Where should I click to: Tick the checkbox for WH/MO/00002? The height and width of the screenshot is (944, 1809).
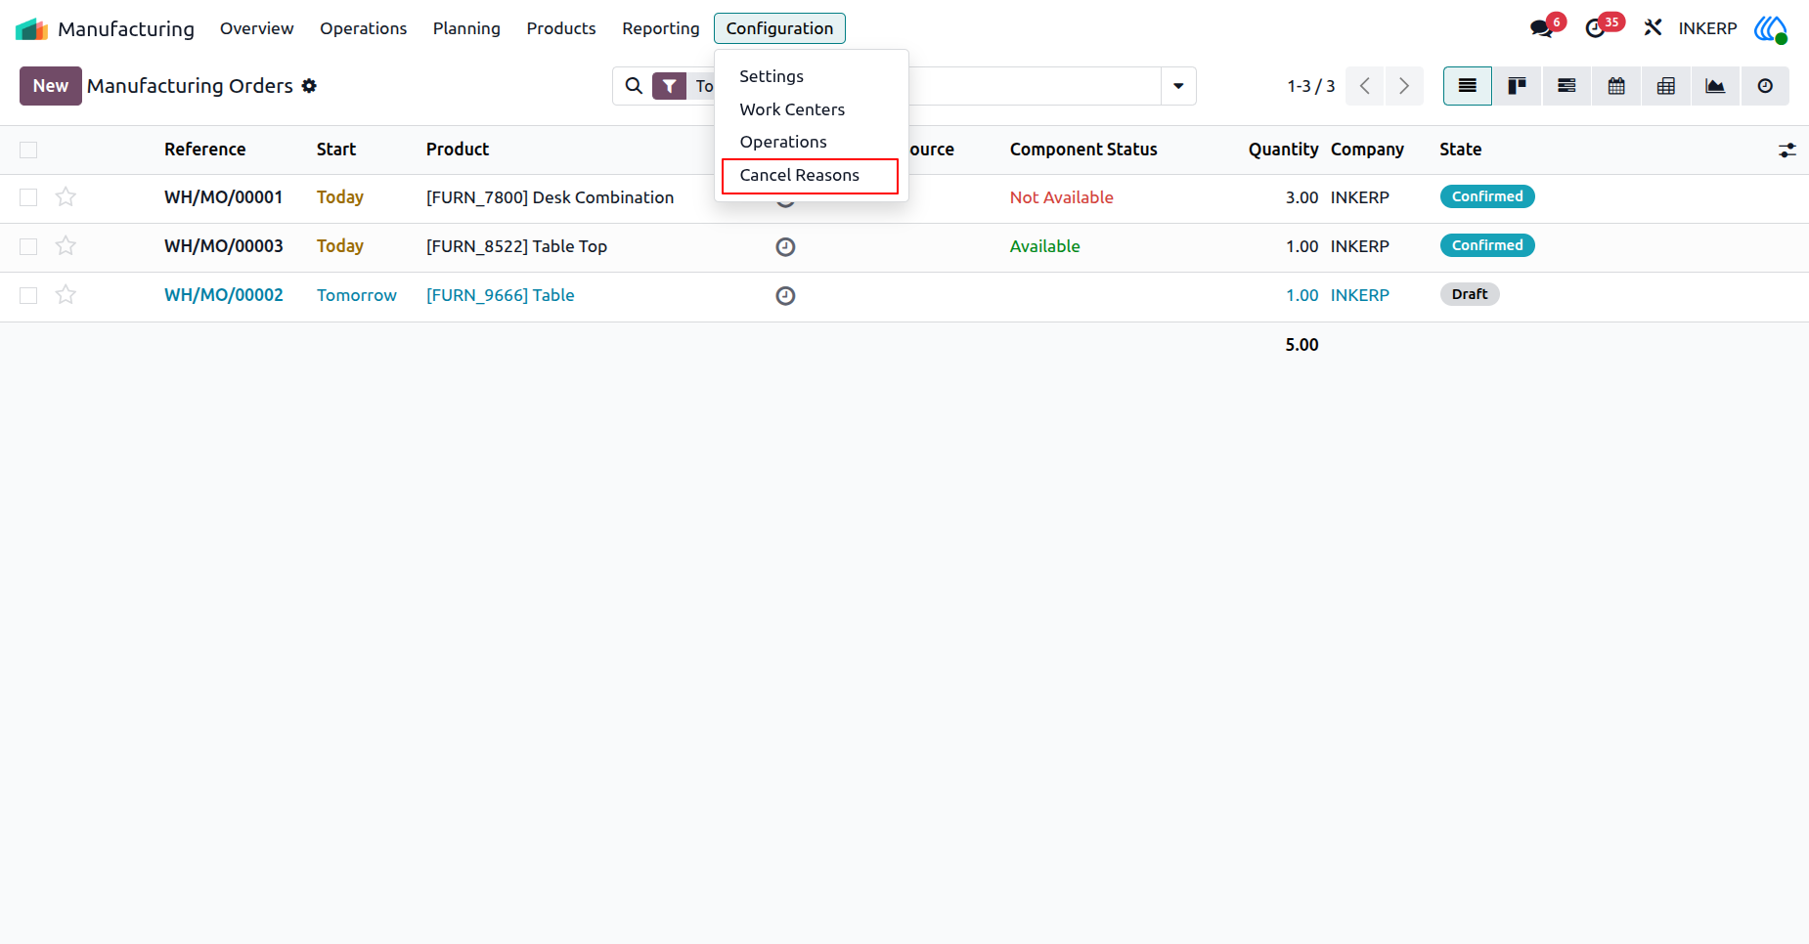point(28,295)
